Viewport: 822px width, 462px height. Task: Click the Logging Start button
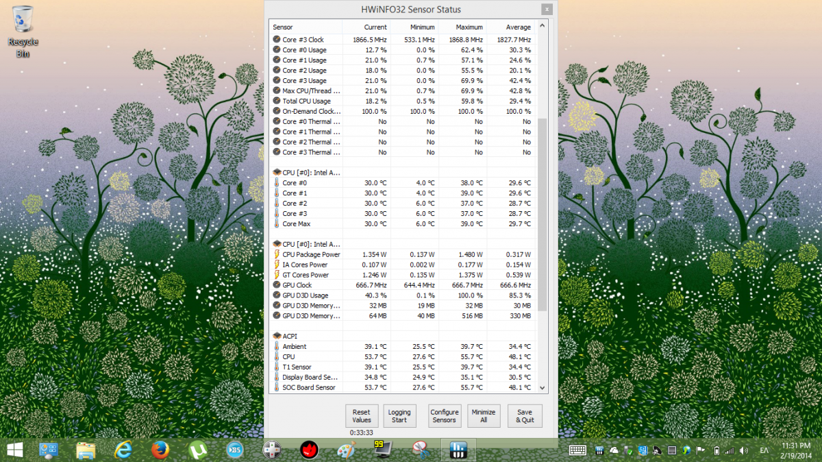coord(399,416)
